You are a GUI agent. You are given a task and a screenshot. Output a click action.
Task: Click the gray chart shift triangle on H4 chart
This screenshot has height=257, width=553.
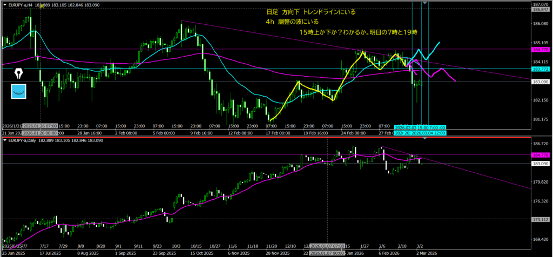(425, 3)
